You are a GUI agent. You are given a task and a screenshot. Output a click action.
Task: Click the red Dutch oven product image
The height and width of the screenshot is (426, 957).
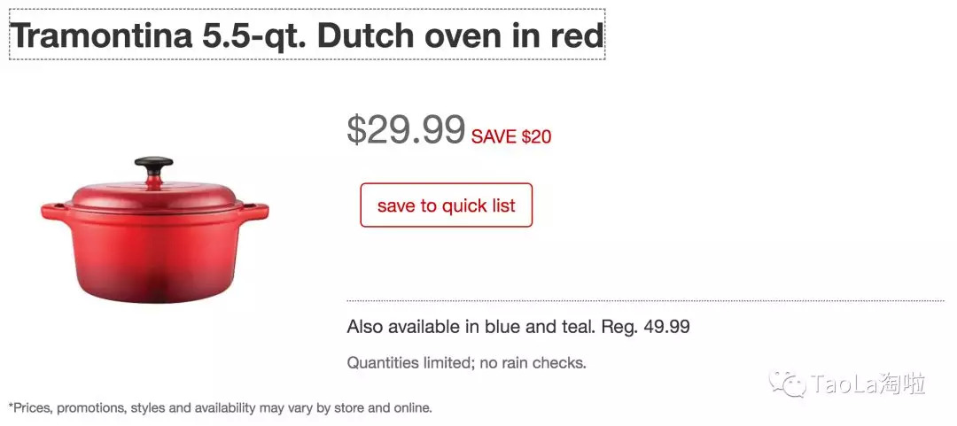[155, 232]
